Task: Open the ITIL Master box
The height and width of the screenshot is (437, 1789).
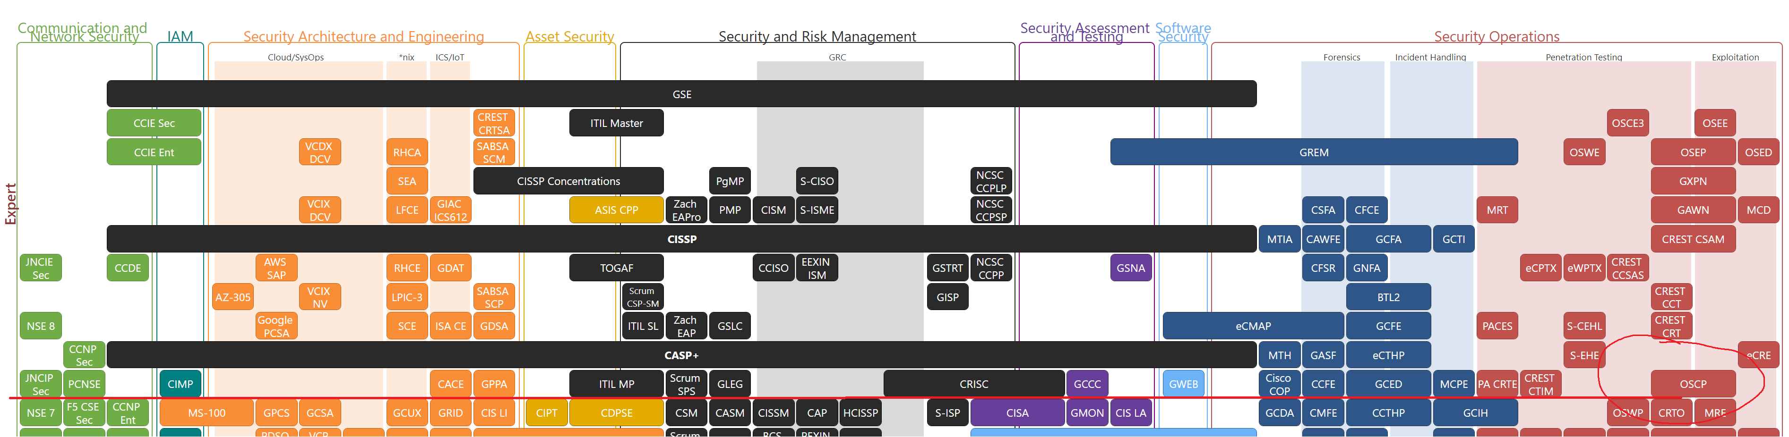Action: (616, 124)
